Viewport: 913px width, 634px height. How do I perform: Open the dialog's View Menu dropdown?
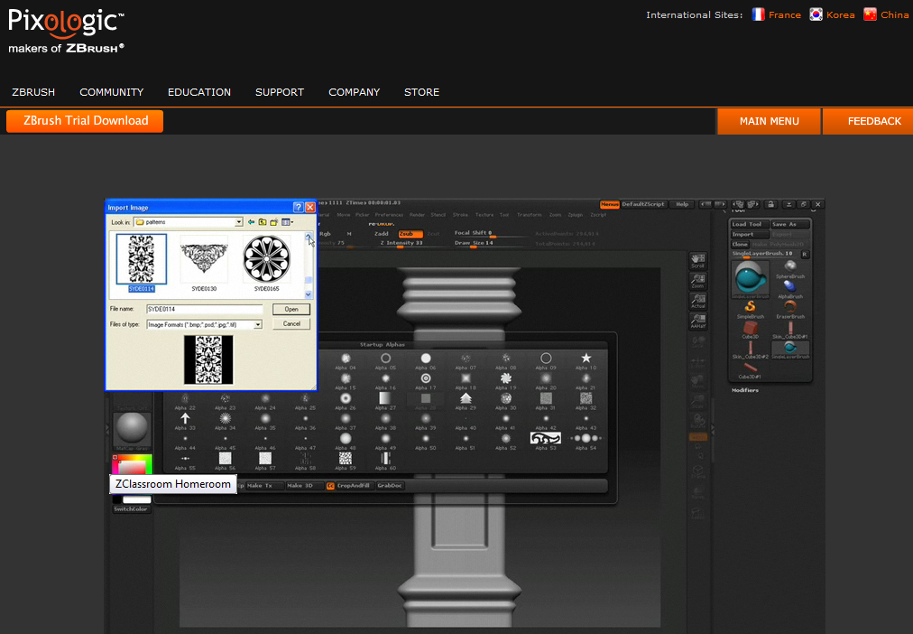287,222
